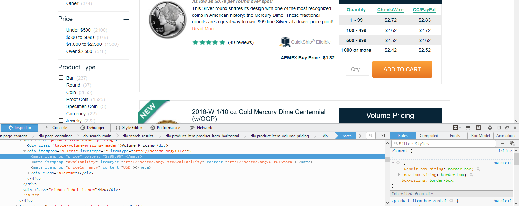Select the Animations sidebar tab
The image size is (519, 206).
tap(506, 136)
